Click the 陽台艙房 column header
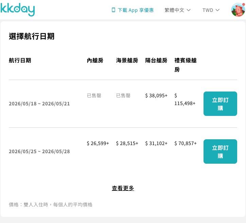Viewport: 246px width, 223px height. (156, 60)
